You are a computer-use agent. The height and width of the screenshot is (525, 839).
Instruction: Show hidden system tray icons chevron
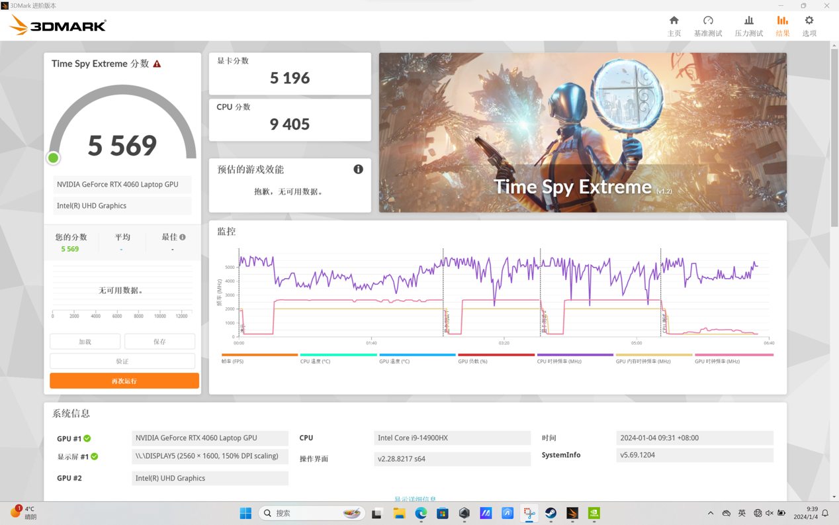click(x=711, y=513)
